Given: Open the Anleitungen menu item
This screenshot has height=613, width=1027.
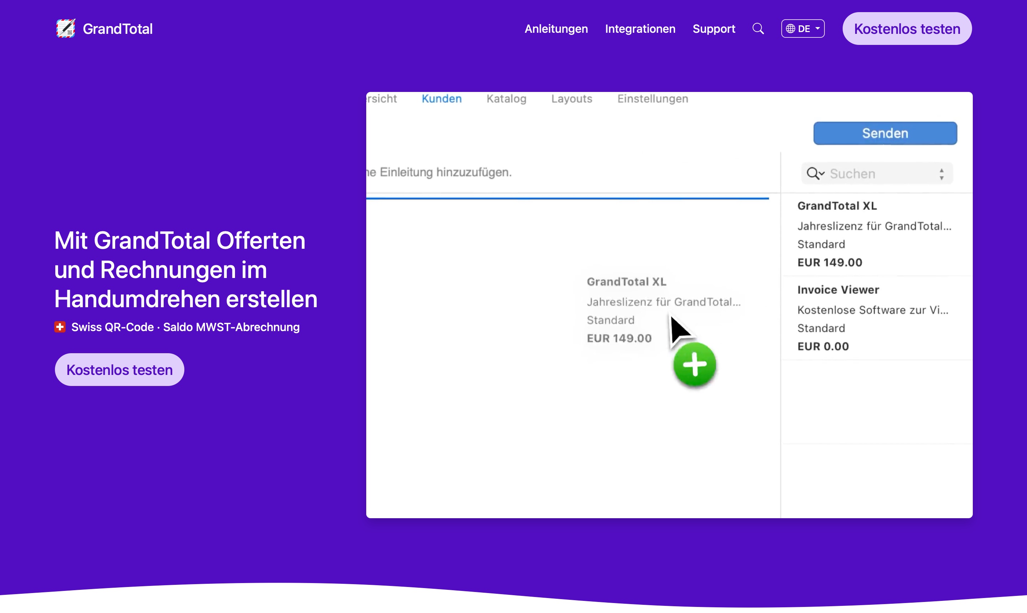Looking at the screenshot, I should 556,29.
